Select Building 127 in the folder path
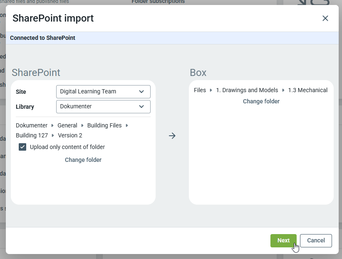 [32, 135]
